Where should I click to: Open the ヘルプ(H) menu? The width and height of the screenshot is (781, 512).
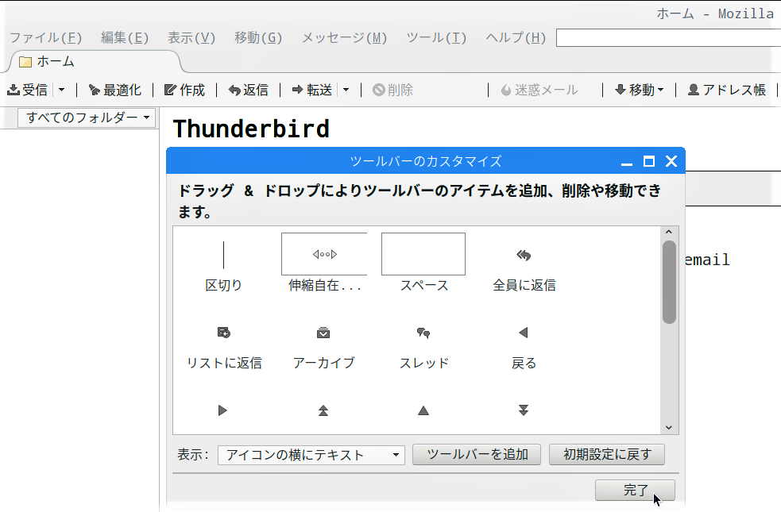[x=516, y=38]
